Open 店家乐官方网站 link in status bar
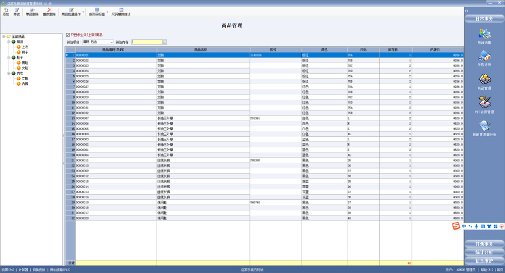Image resolution: width=505 pixels, height=273 pixels. pyautogui.click(x=252, y=270)
